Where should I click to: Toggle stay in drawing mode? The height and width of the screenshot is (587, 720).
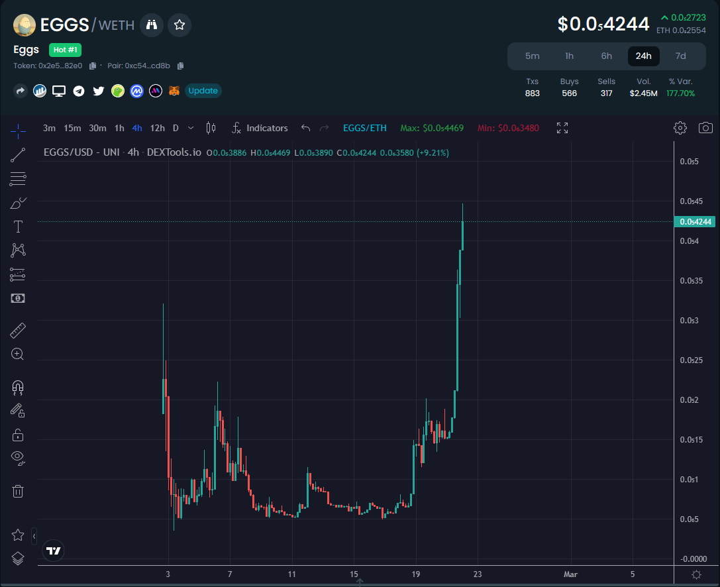coord(18,410)
